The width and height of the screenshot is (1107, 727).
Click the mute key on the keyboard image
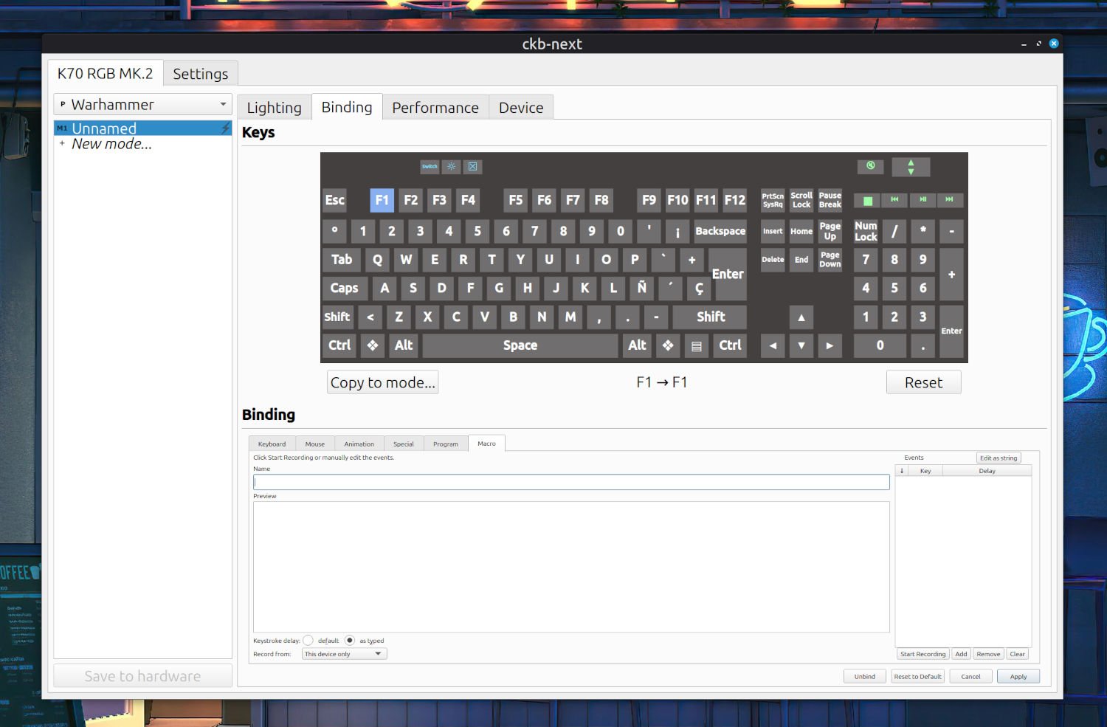870,167
